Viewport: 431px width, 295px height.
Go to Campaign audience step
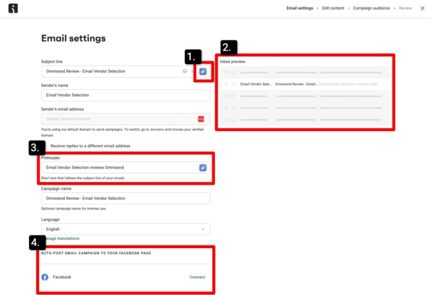coord(371,8)
